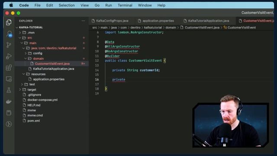This screenshot has width=277, height=156.
Task: Open the Help menu
Action: coord(161,5)
